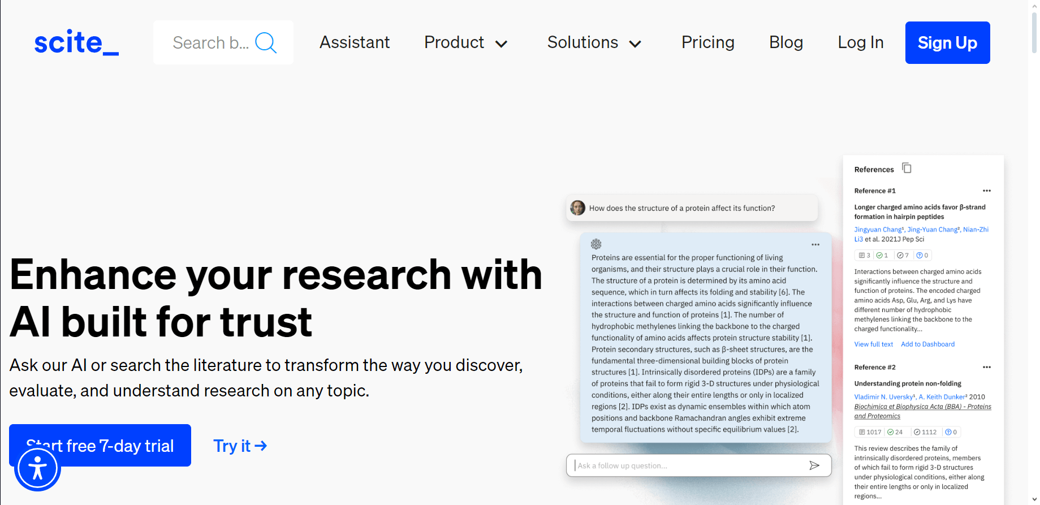Open author link Jingyuan Chang
This screenshot has height=505, width=1040.
coord(879,230)
